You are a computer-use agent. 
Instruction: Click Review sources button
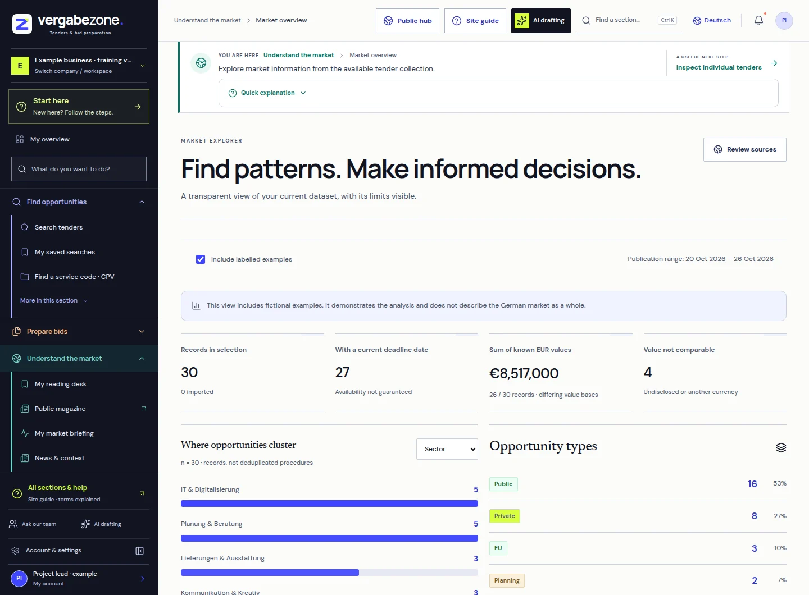pos(745,149)
